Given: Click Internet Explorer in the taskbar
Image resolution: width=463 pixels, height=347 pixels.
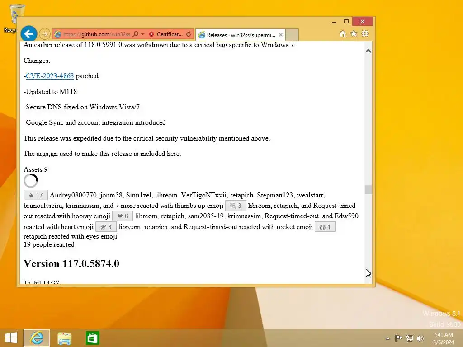Looking at the screenshot, I should [37, 338].
